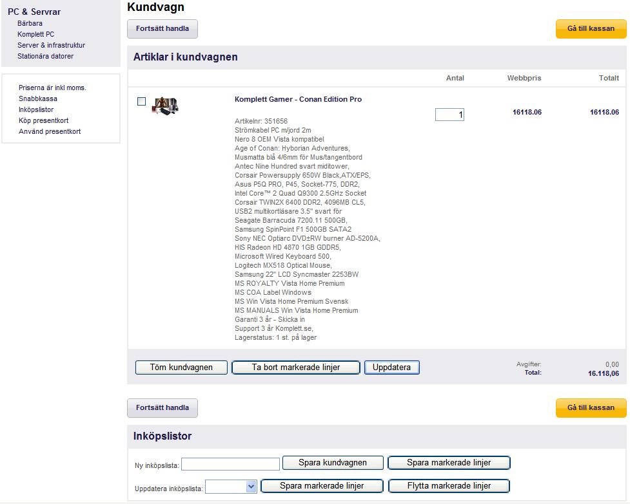Click the Spara kundvagnen button

(x=333, y=463)
